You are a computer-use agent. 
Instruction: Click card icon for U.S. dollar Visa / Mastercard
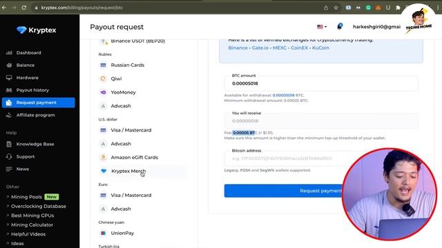[x=103, y=130]
